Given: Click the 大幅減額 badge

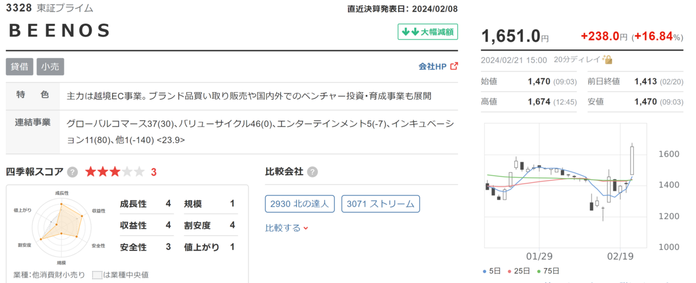Looking at the screenshot, I should 427,31.
